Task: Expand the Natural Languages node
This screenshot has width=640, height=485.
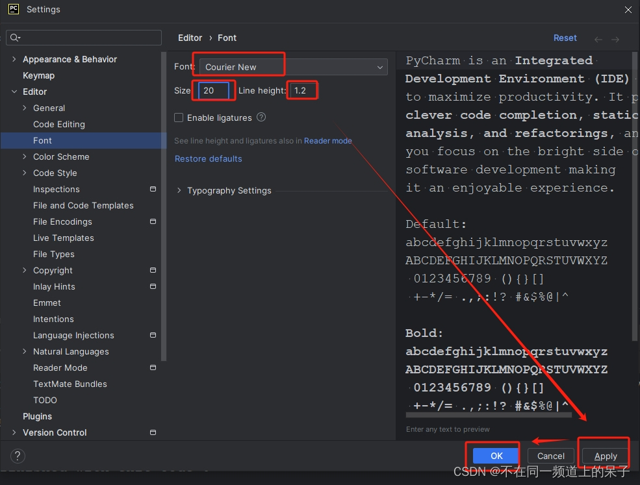Action: tap(25, 351)
